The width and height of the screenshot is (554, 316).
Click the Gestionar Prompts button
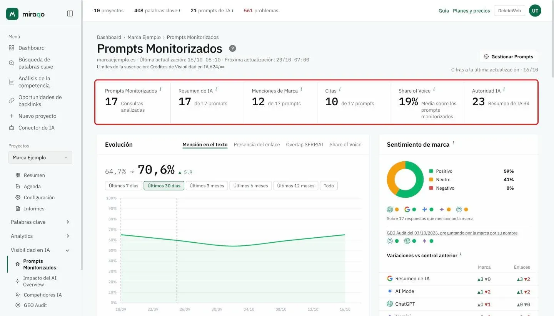tap(509, 56)
